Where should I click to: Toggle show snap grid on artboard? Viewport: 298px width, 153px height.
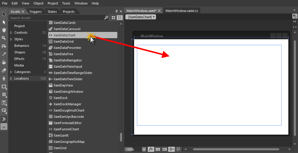click(x=158, y=149)
